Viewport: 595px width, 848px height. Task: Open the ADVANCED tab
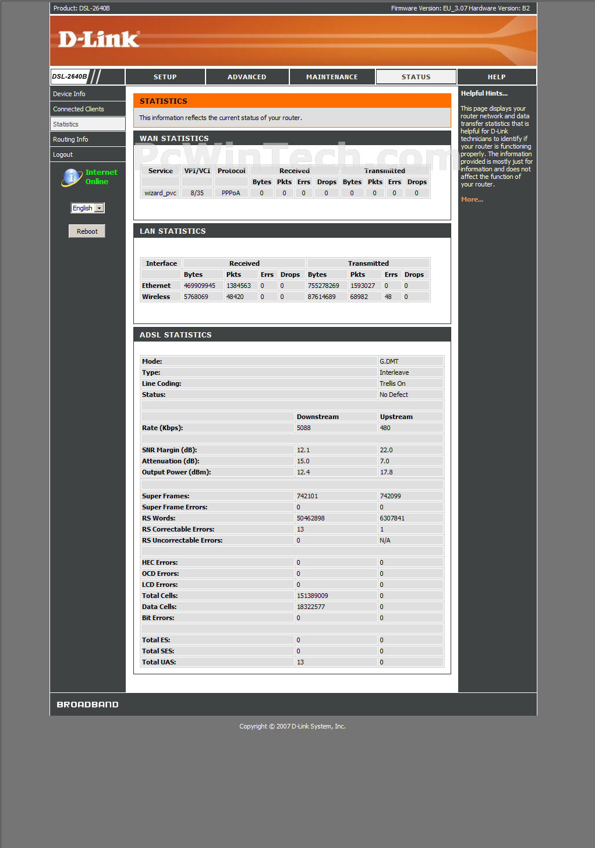pyautogui.click(x=247, y=77)
